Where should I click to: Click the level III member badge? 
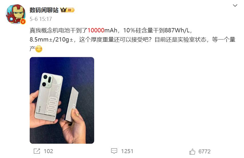pos(70,10)
